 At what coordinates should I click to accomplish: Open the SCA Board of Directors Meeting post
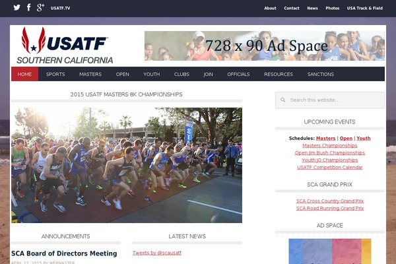(64, 253)
